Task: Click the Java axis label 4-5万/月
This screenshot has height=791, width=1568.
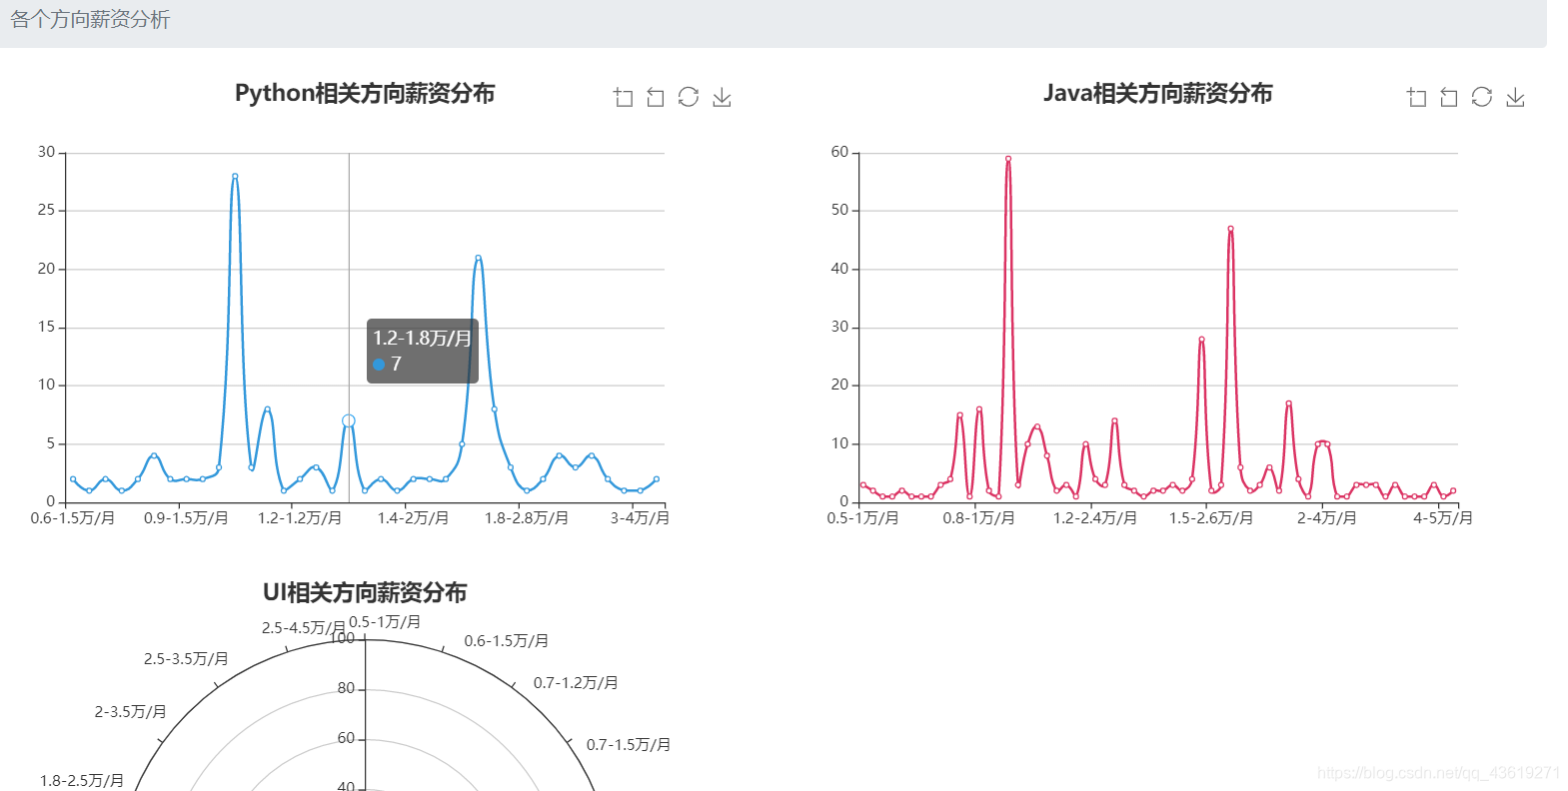Action: point(1443,517)
